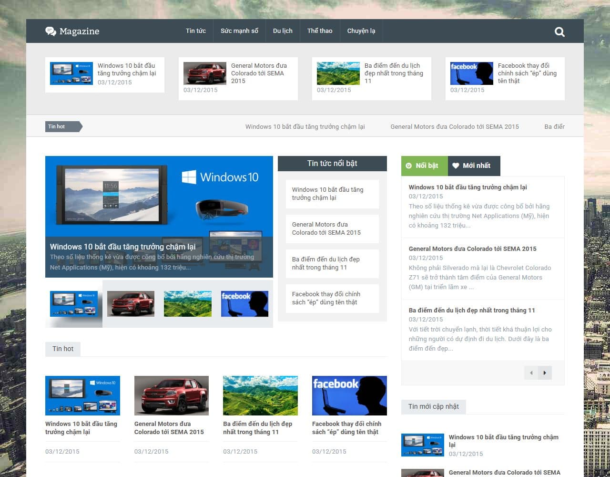Open top strip Facebook thay đổi chính sách link
Viewport: 610px width, 477px height.
pyautogui.click(x=527, y=73)
